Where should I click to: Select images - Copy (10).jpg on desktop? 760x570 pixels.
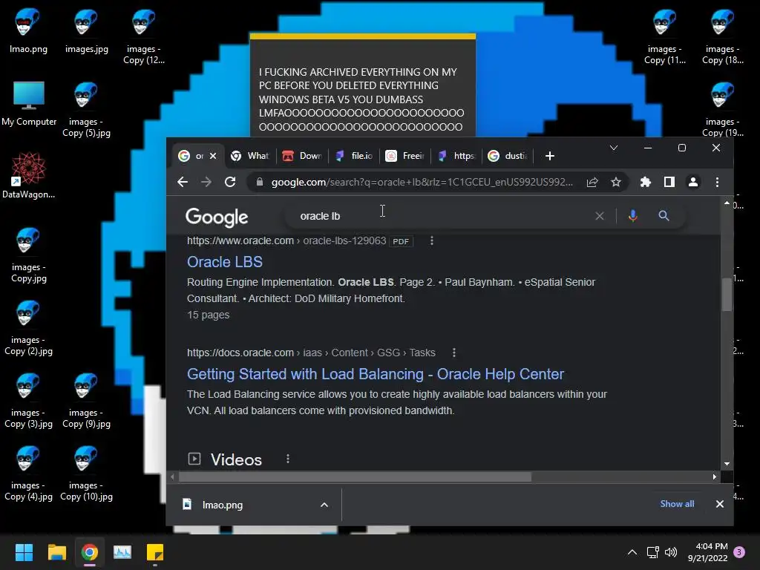[86, 473]
